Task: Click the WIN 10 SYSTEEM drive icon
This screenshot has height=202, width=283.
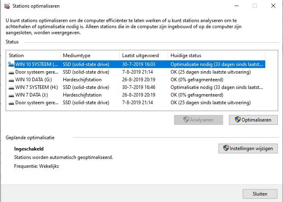Action: click(11, 64)
